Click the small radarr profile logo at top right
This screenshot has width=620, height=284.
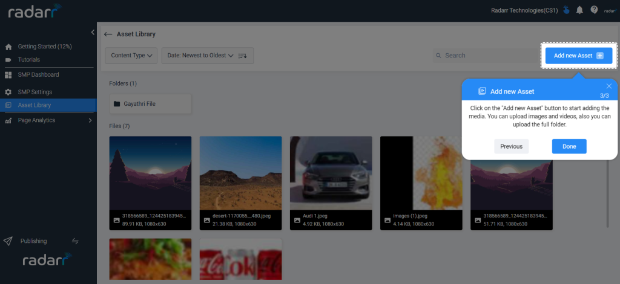(x=610, y=11)
